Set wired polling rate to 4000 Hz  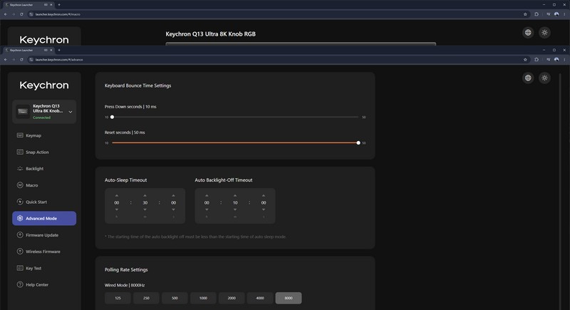260,298
